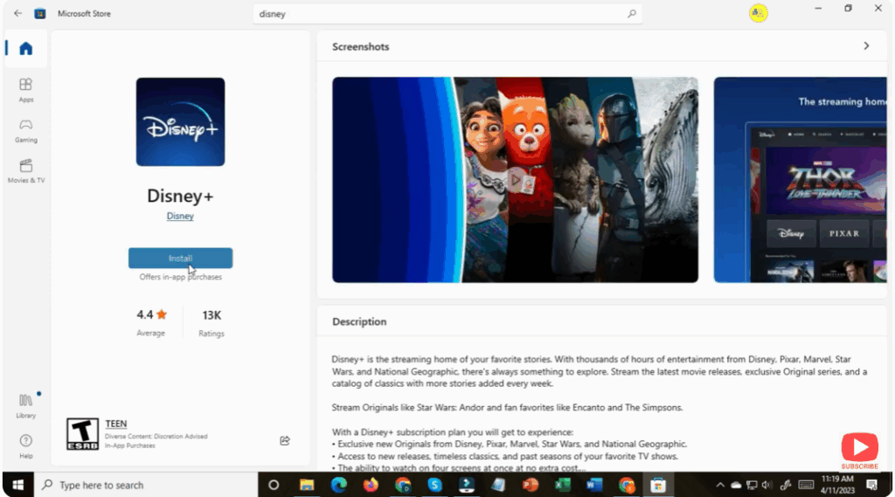
Task: Click the Disney+ app logo
Action: coord(180,122)
